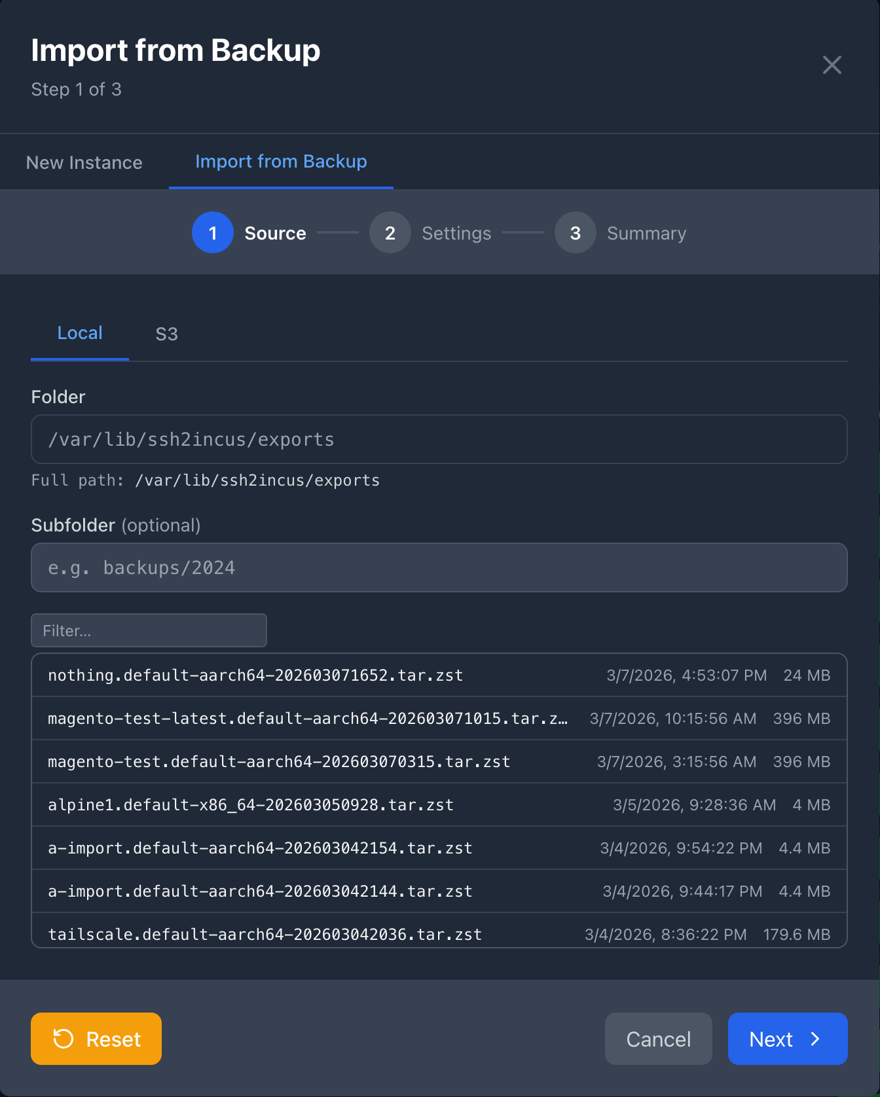
Task: Jump to step 2 Settings
Action: 390,233
